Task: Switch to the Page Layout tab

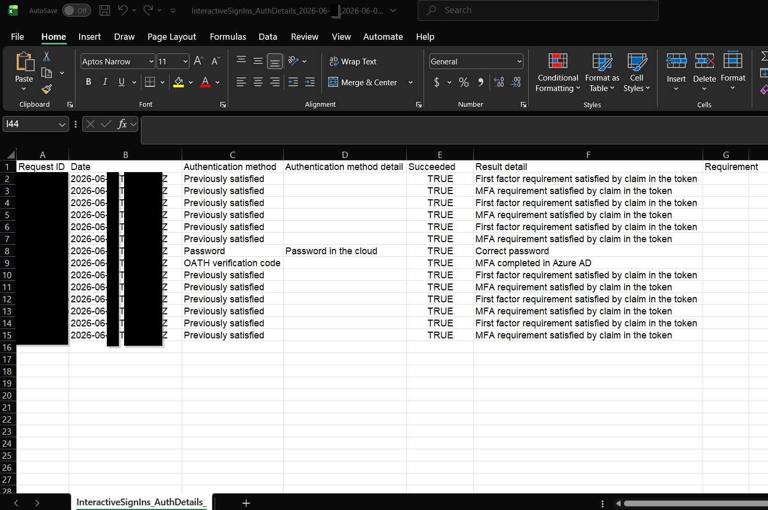Action: point(172,37)
